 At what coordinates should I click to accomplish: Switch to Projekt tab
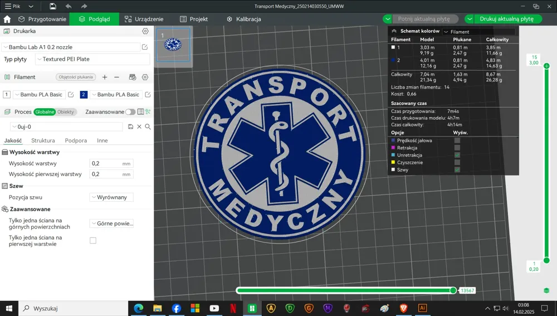[194, 19]
